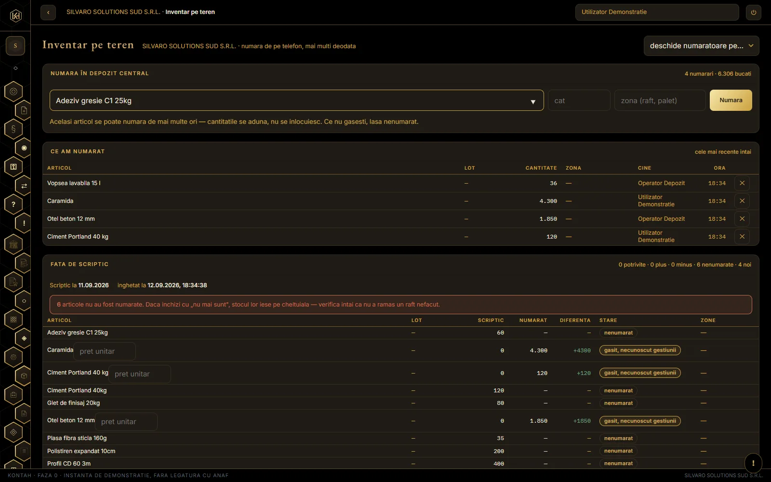Viewport: 771px width, 482px height.
Task: Click the Numara button
Action: pyautogui.click(x=731, y=100)
